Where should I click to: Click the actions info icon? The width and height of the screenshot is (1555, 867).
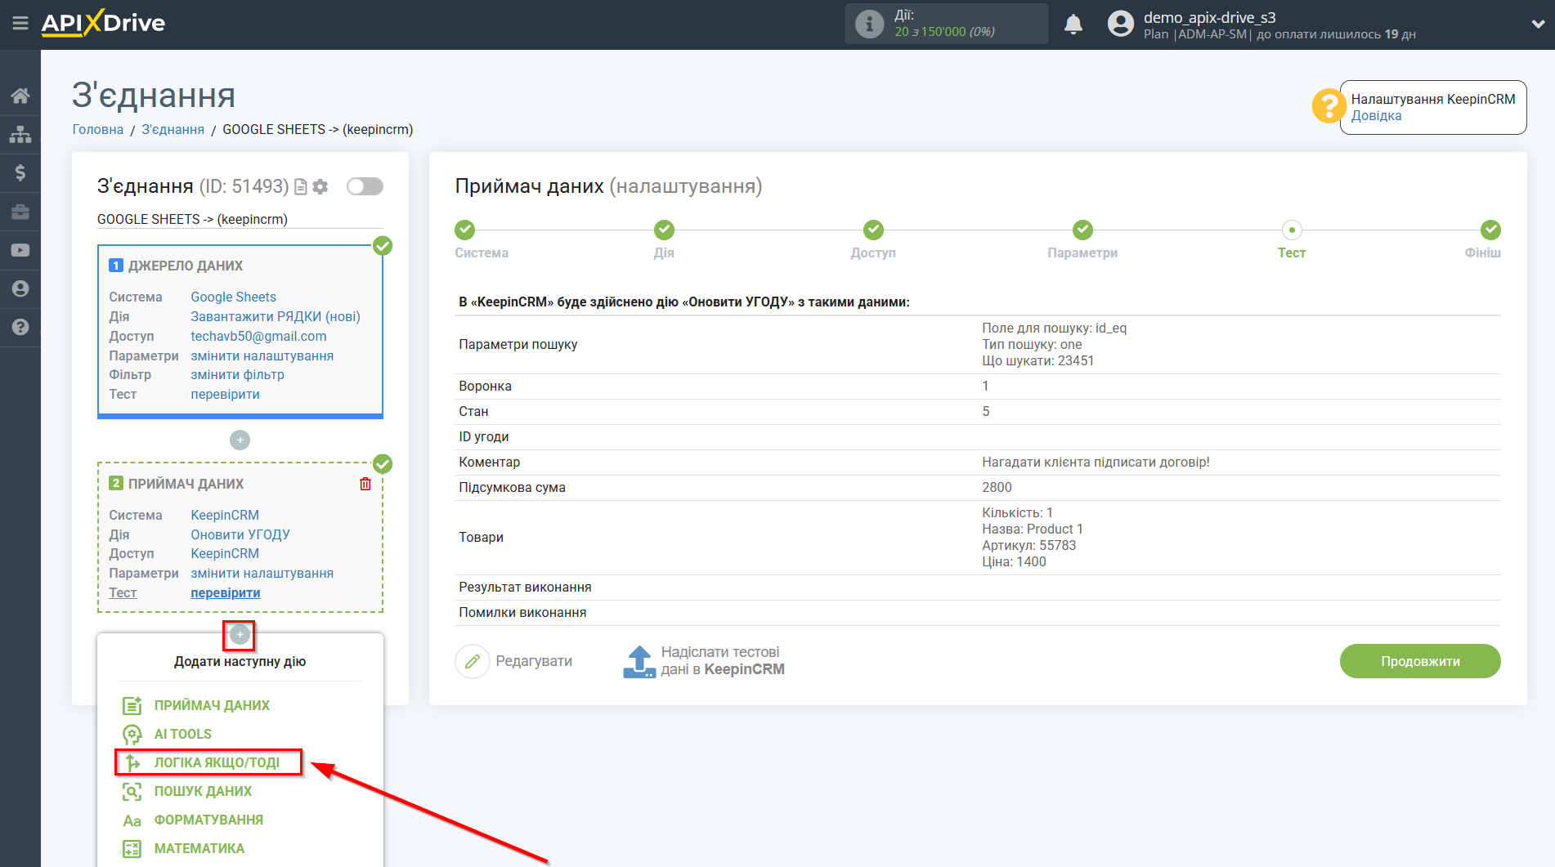(x=869, y=24)
